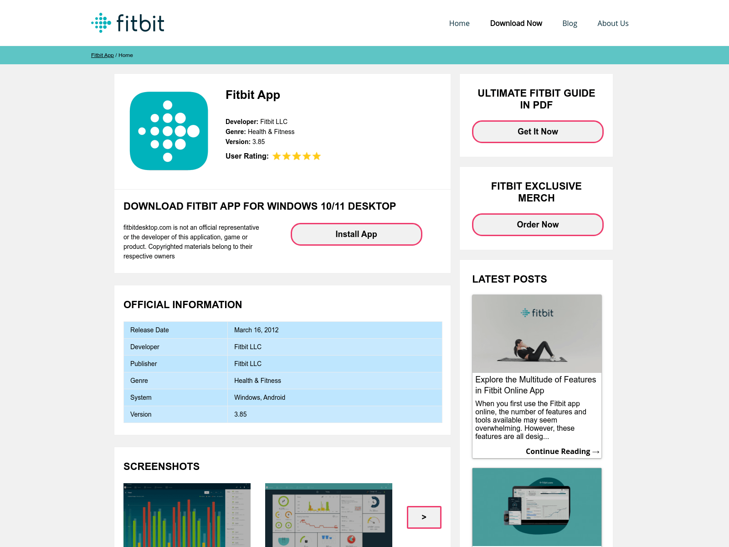Click the 3.85 value in Version row
Screen dimensions: 729x547
[241, 414]
